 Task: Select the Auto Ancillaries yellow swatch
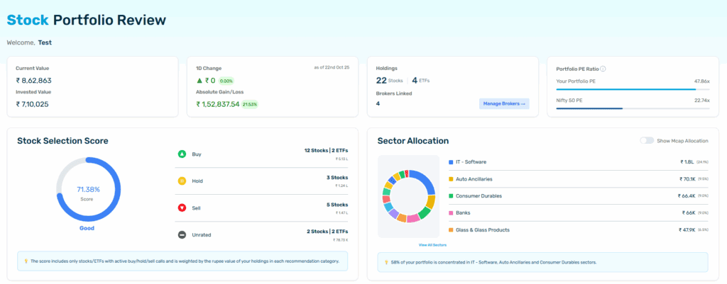click(x=451, y=179)
